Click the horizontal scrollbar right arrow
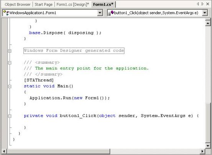 202,151
